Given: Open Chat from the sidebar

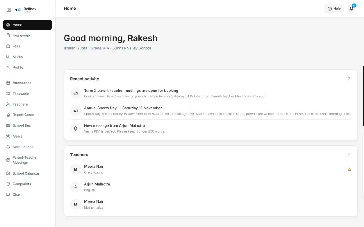Looking at the screenshot, I should [x=28, y=195].
